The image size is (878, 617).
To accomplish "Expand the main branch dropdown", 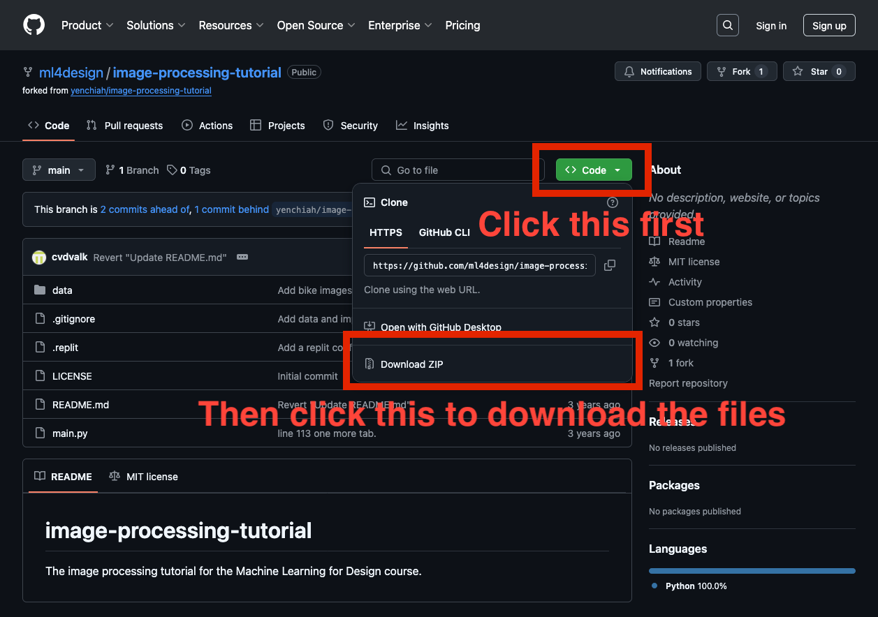I will [x=59, y=170].
